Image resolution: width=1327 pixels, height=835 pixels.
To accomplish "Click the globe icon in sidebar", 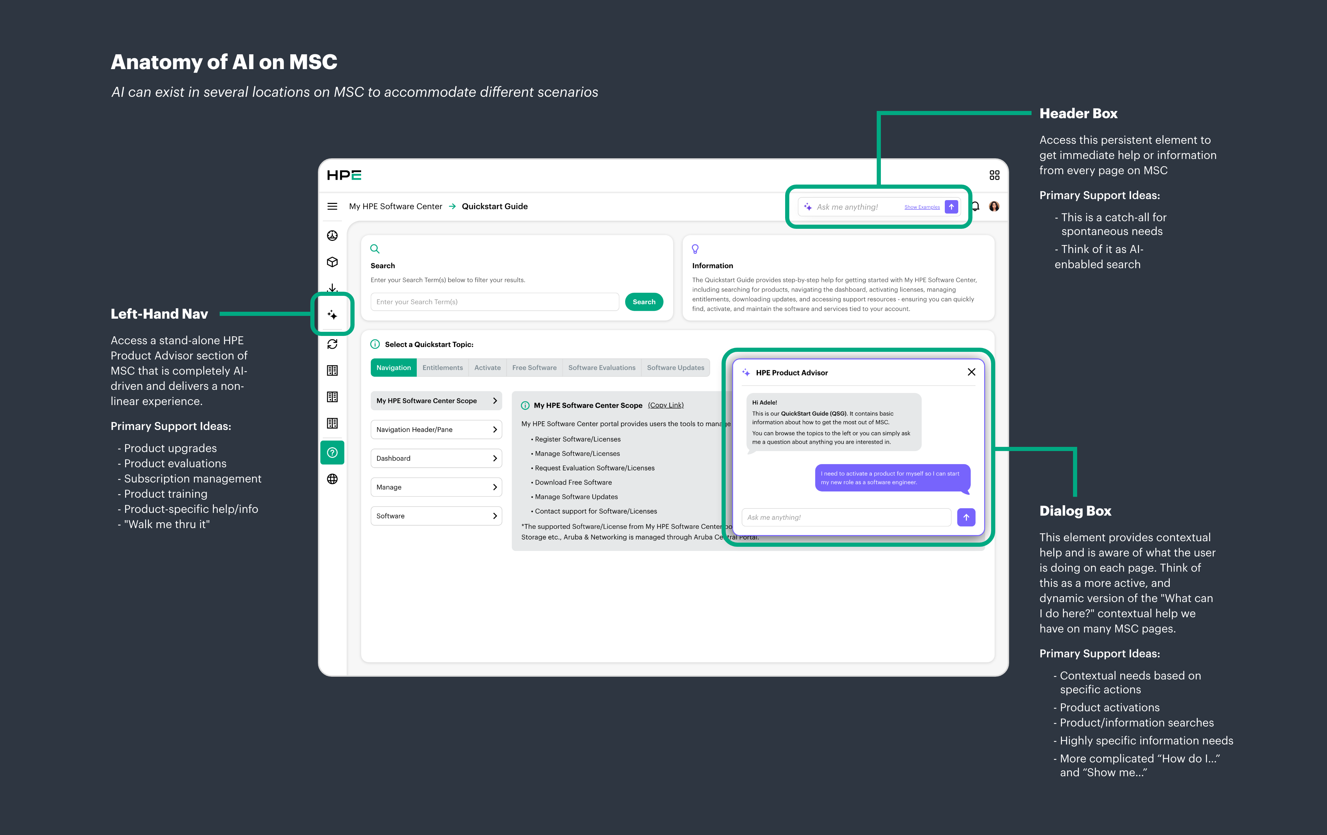I will coord(332,479).
